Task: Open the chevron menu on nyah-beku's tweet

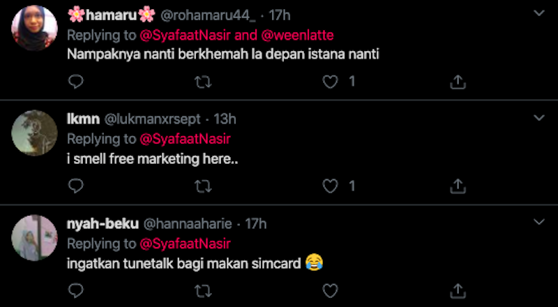Action: click(x=538, y=223)
